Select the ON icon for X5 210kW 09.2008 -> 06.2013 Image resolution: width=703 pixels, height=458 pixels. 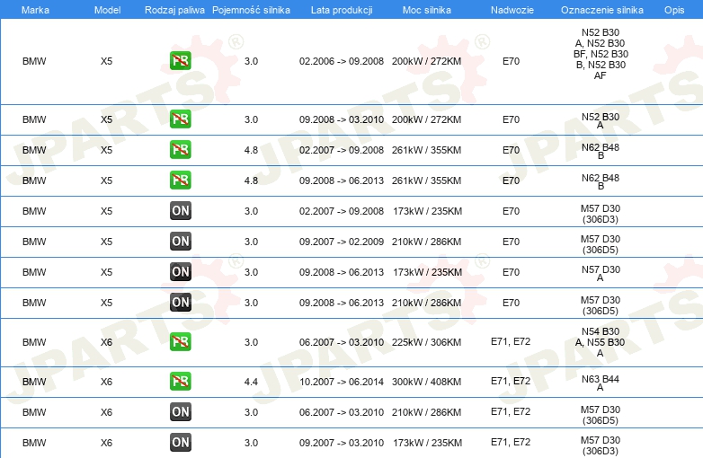180,303
